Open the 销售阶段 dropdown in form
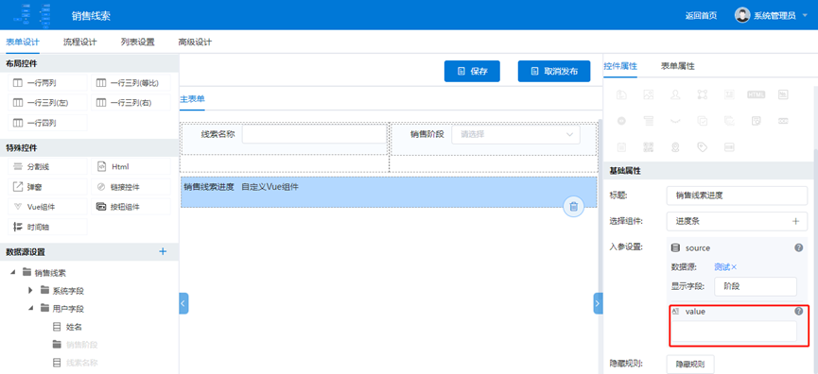Viewport: 818px width, 374px height. point(515,134)
